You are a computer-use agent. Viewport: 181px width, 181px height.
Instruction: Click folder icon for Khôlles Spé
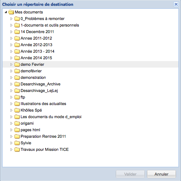[17, 110]
